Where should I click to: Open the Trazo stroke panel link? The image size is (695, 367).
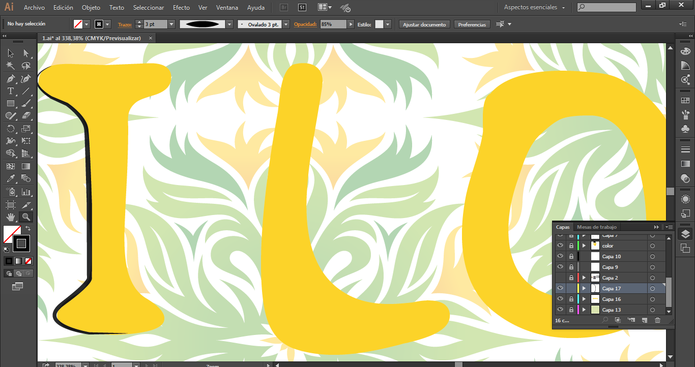(125, 24)
